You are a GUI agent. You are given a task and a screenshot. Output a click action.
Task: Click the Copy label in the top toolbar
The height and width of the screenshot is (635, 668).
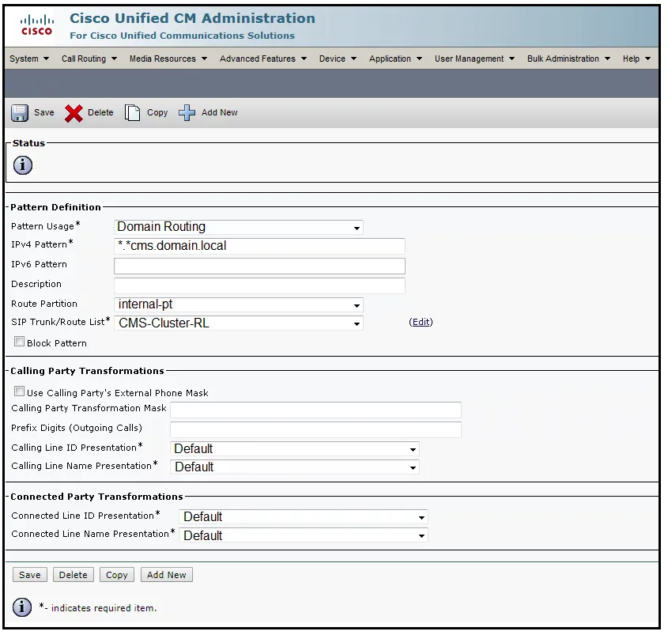(157, 113)
